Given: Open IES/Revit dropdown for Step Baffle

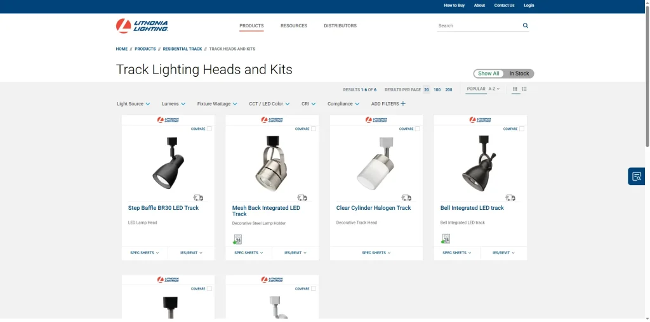Looking at the screenshot, I should point(191,252).
